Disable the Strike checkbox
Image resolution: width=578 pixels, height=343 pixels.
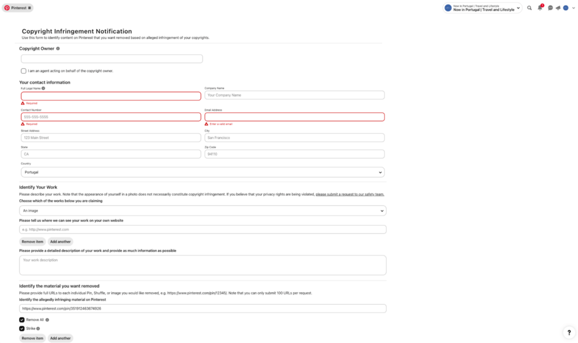coord(22,328)
